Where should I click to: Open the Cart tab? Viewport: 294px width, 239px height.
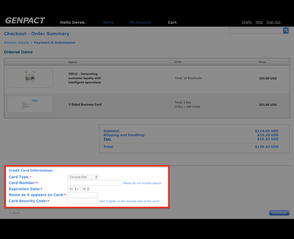click(172, 22)
